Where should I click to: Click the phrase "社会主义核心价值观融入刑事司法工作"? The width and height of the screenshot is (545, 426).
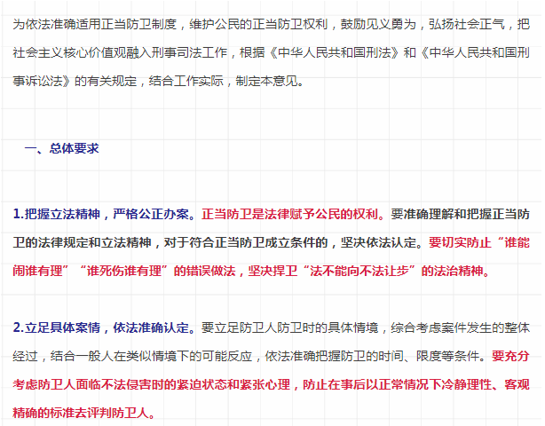click(x=120, y=53)
